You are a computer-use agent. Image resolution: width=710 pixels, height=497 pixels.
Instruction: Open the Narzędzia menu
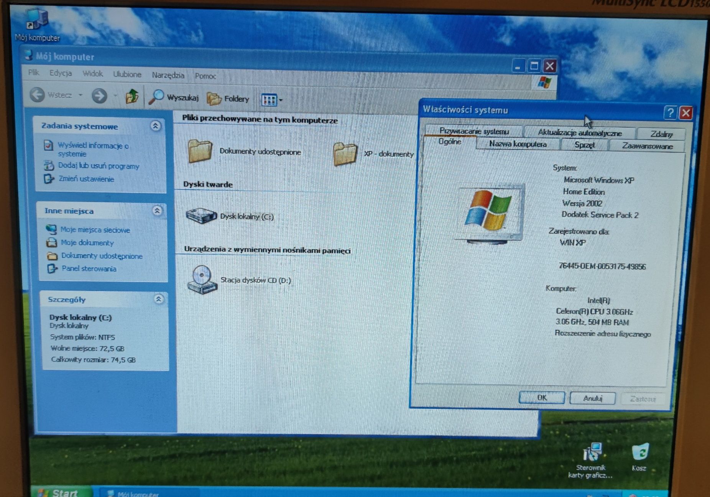(x=168, y=75)
